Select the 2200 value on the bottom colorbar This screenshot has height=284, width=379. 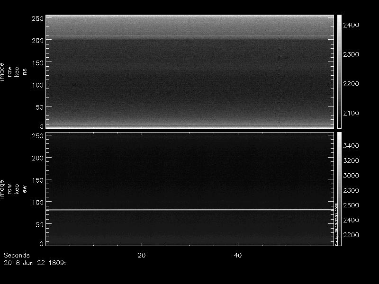pos(351,235)
